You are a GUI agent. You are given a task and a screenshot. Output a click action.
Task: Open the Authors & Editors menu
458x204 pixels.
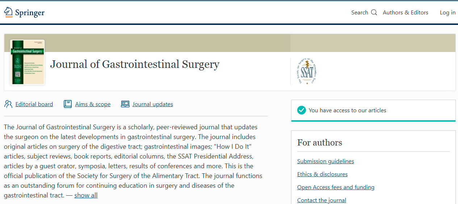406,13
